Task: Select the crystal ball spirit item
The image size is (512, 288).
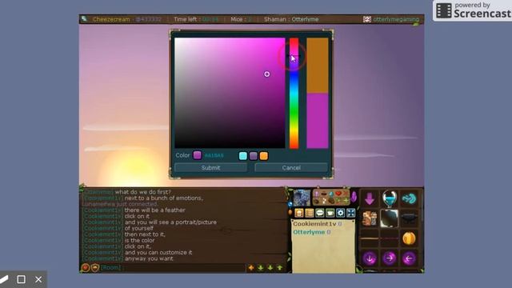Action: point(390,198)
